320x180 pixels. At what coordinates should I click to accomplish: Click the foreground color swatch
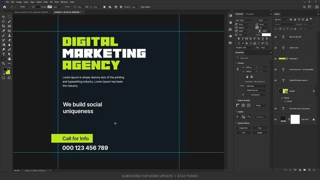5,69
